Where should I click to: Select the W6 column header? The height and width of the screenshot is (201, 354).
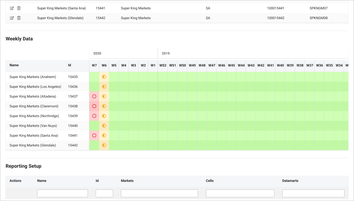point(104,65)
